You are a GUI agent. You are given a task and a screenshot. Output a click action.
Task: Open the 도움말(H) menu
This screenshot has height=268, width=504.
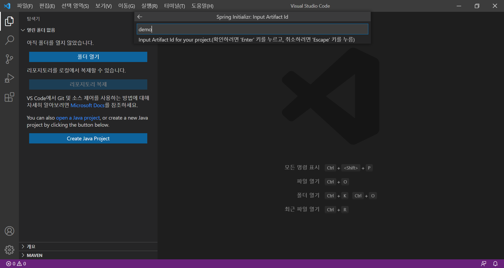click(x=202, y=6)
